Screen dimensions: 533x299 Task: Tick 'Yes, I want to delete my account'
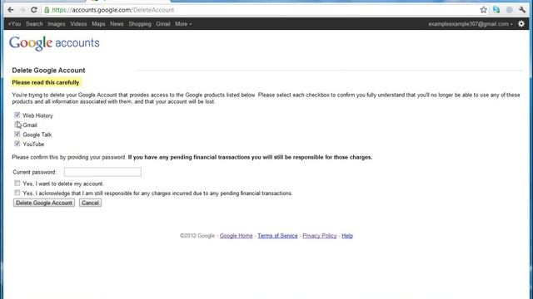pyautogui.click(x=17, y=184)
